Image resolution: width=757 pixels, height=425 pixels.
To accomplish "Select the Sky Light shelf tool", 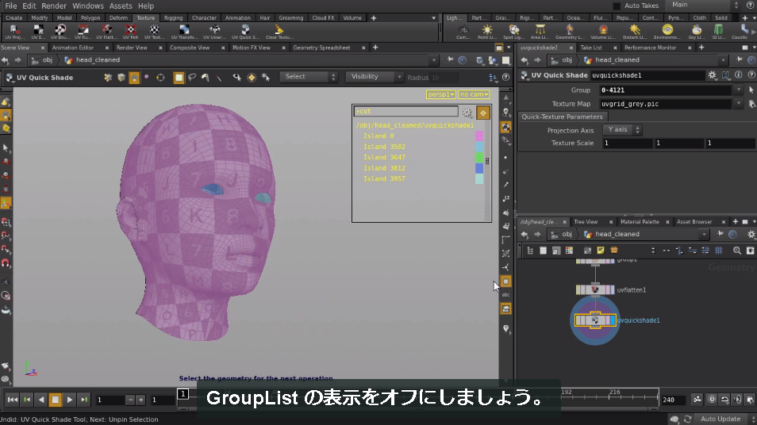I will (696, 32).
